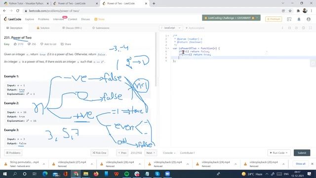Click the LeetCoding Challenge + GIVEAWAY banner

coord(231,18)
